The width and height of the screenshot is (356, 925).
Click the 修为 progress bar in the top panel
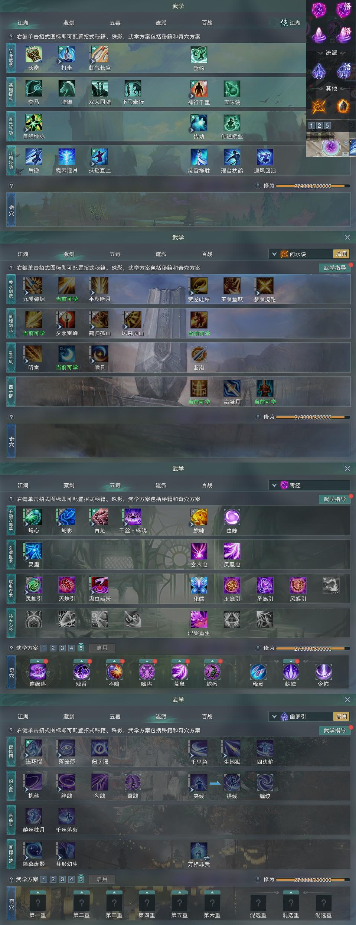[313, 186]
